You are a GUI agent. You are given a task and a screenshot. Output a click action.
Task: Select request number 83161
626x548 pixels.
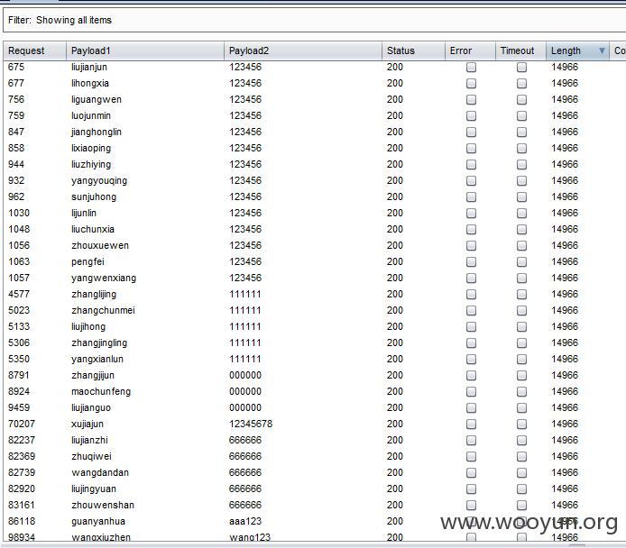click(22, 505)
